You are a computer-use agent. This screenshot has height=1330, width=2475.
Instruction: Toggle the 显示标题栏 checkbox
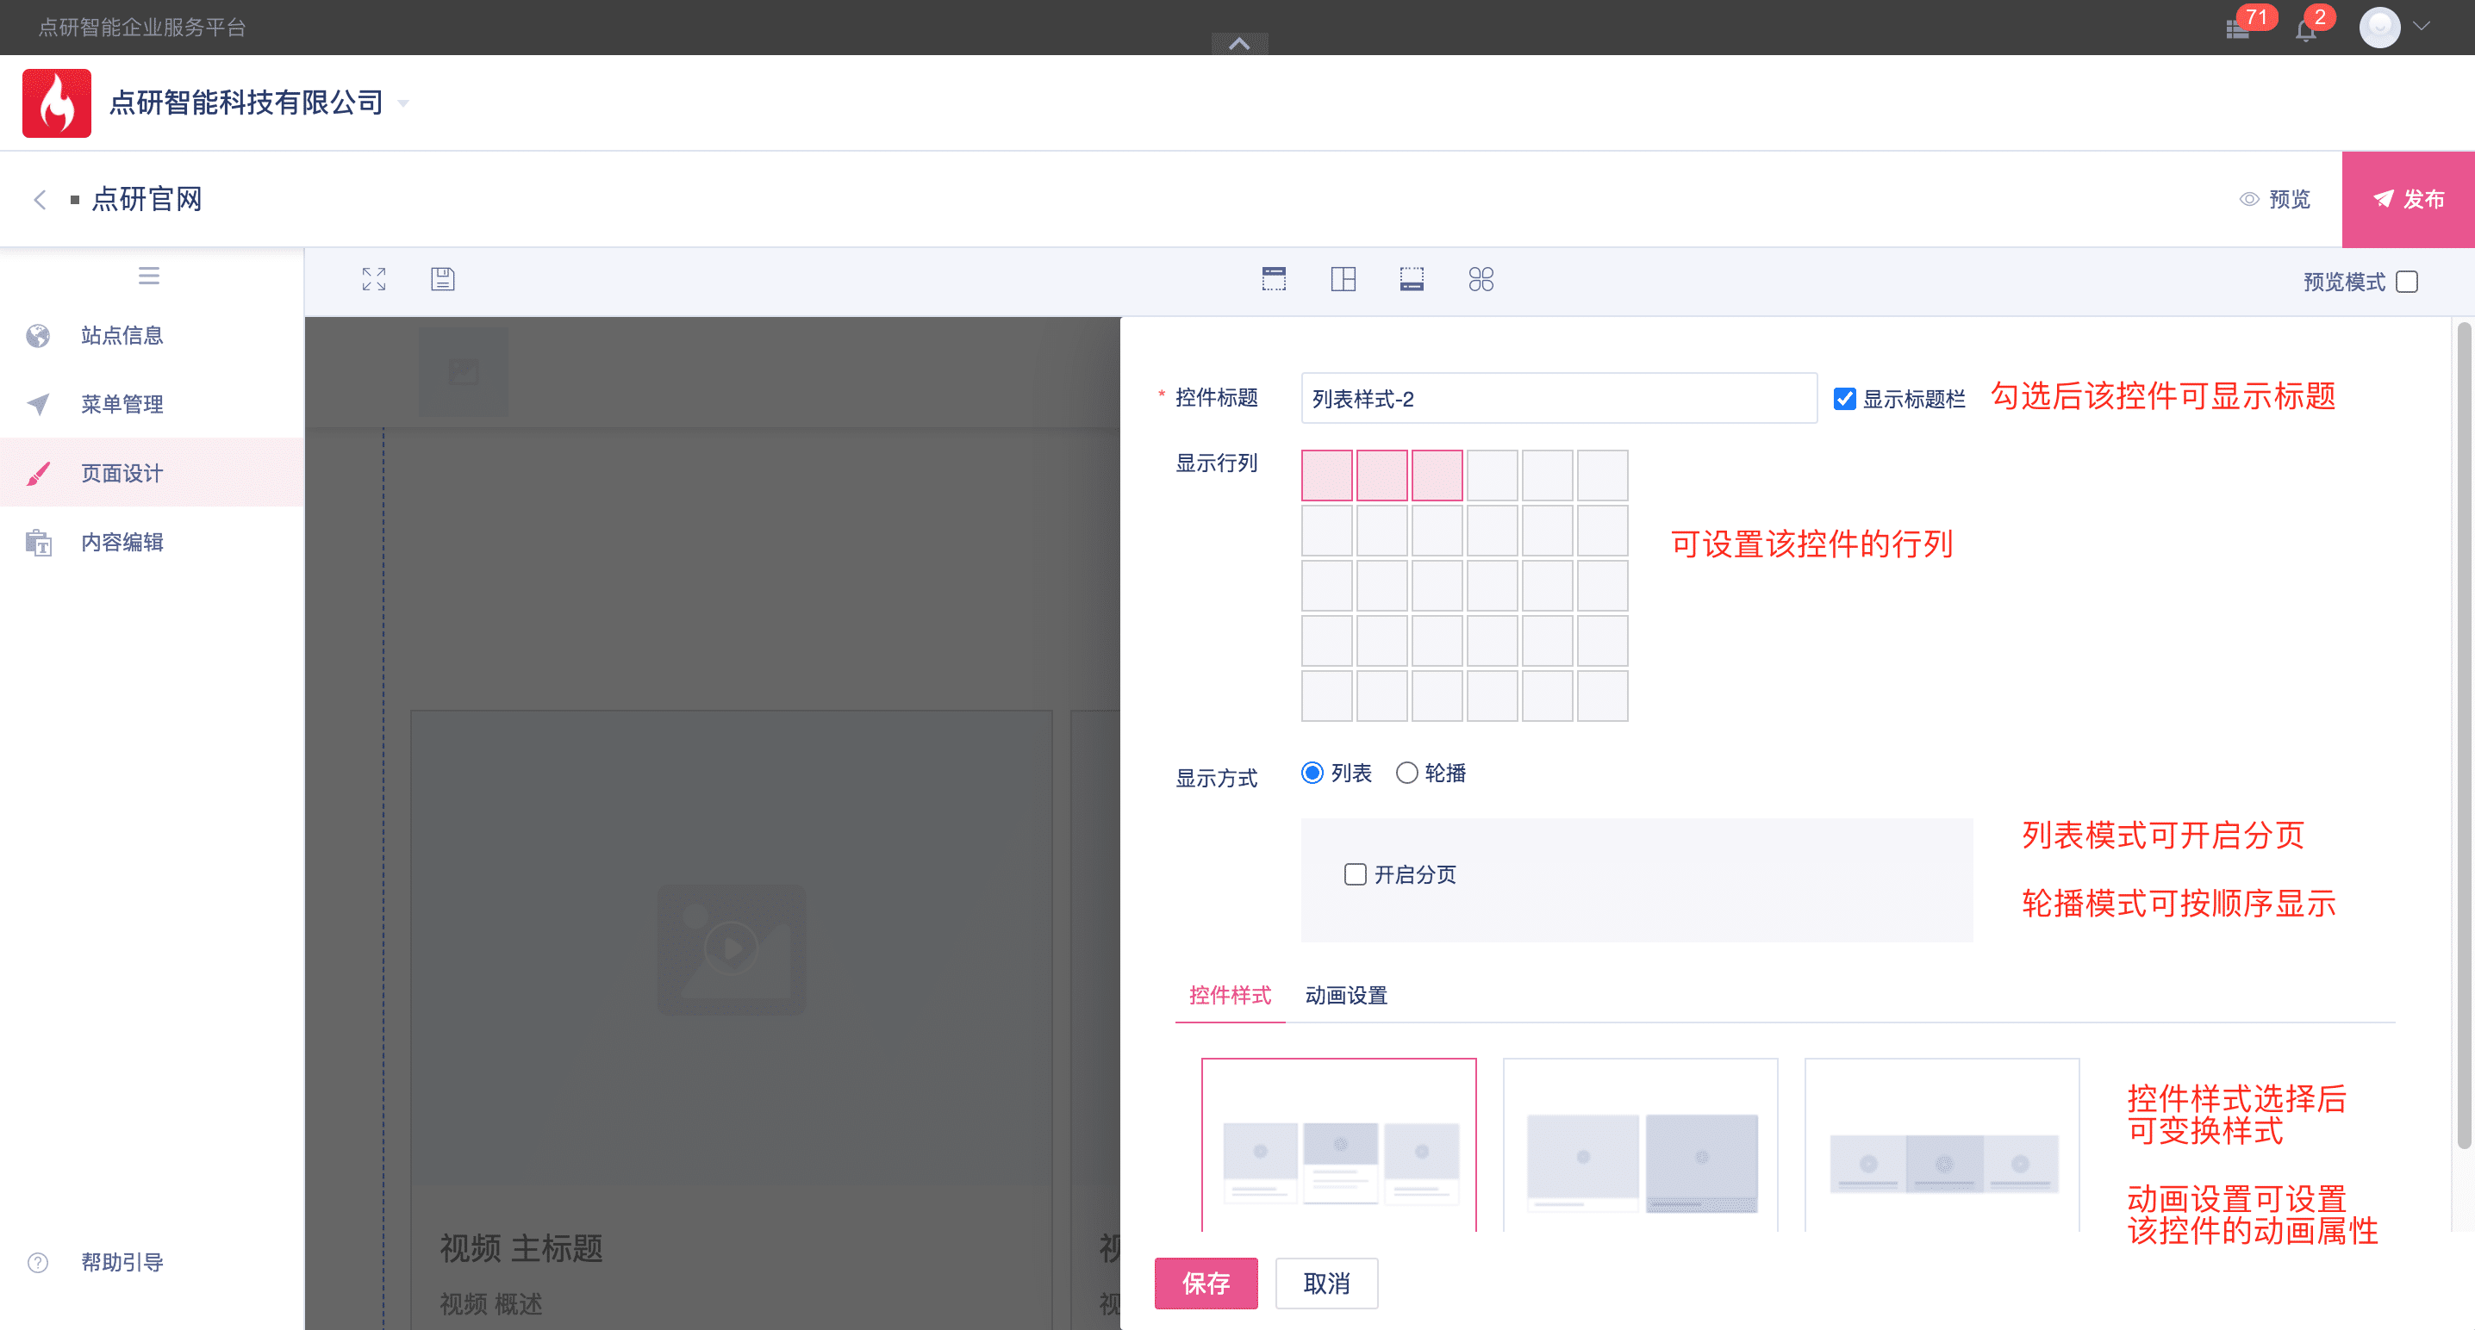point(1844,399)
